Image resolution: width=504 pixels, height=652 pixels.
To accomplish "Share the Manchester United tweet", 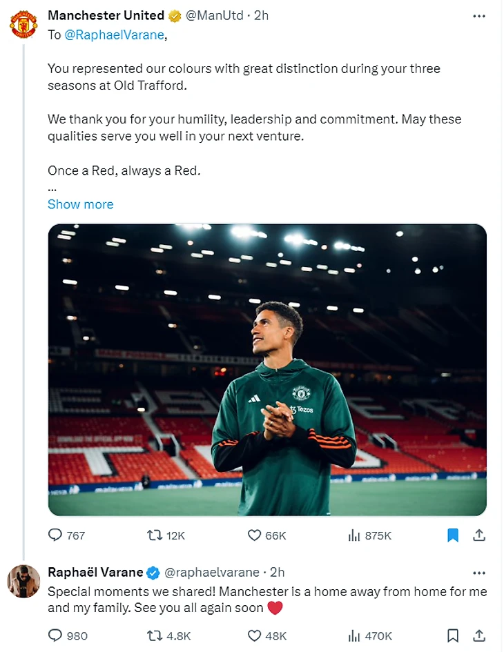I will pyautogui.click(x=478, y=535).
